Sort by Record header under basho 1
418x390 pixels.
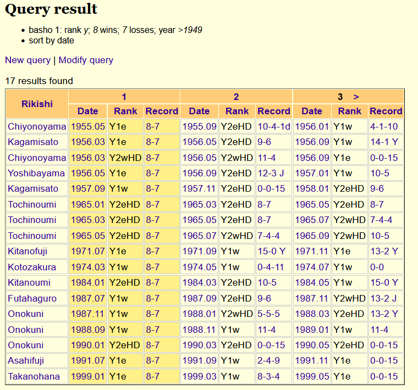(x=162, y=111)
